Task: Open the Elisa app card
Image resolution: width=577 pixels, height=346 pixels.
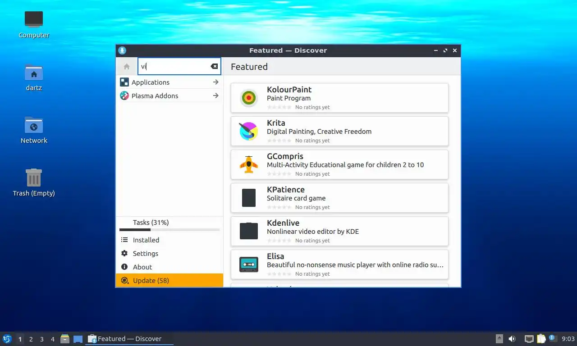Action: (339, 264)
